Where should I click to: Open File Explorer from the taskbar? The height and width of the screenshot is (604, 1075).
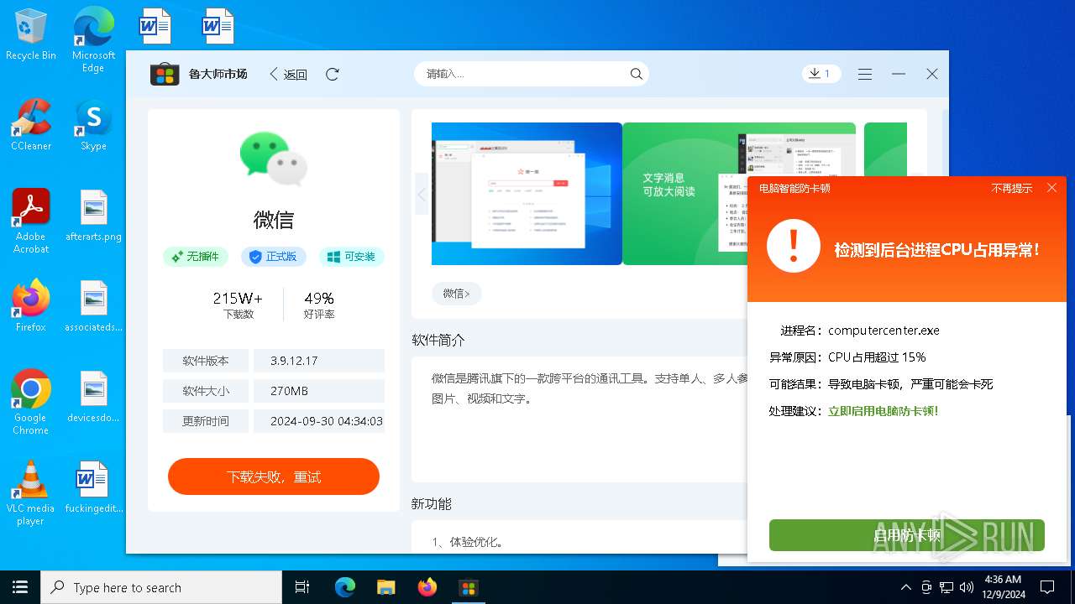coord(385,587)
